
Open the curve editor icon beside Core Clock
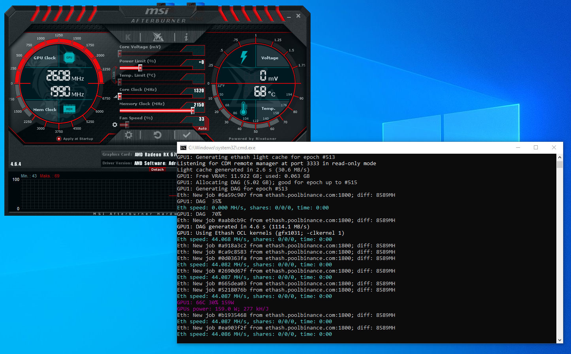(115, 96)
